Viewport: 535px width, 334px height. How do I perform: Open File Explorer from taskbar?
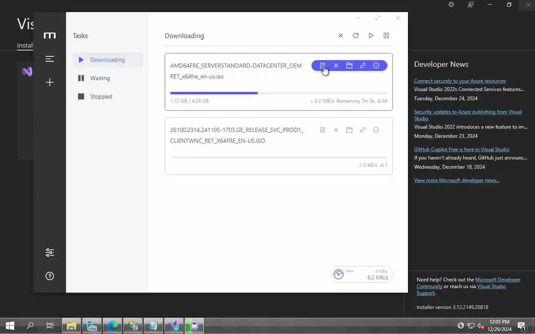coord(71,326)
